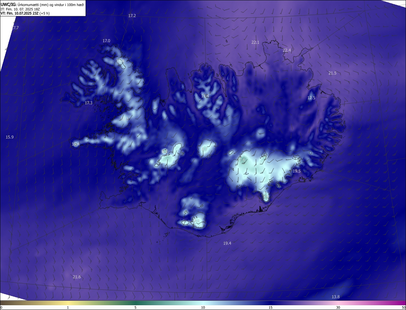The image size is (406, 310).
Task: Click the 12.5 value on the map
Action: click(x=311, y=98)
